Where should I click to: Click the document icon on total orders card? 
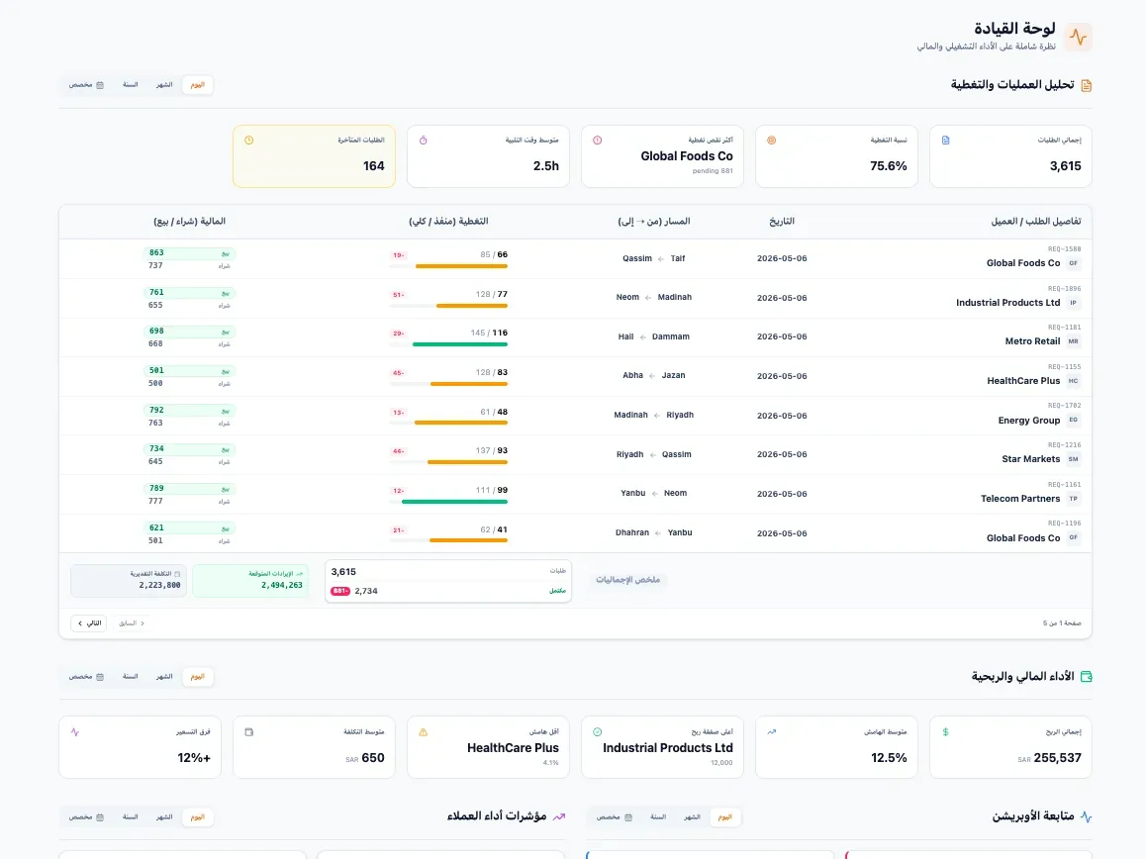click(945, 141)
